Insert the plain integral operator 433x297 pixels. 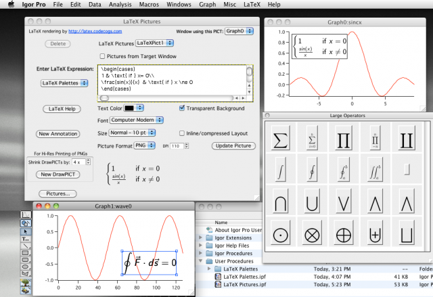(x=280, y=169)
